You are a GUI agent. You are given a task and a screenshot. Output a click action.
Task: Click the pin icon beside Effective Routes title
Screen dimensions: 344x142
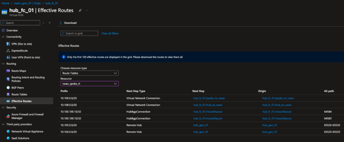click(x=80, y=10)
